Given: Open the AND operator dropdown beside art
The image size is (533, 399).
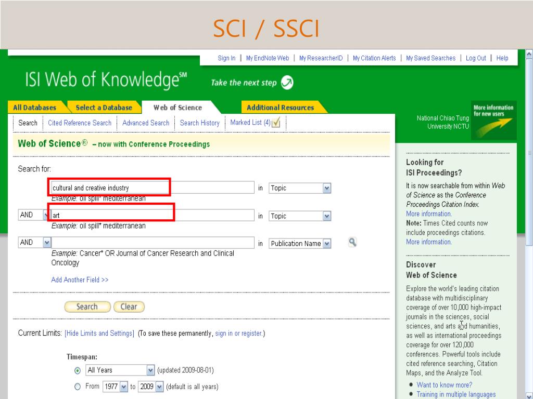Looking at the screenshot, I should [x=46, y=215].
